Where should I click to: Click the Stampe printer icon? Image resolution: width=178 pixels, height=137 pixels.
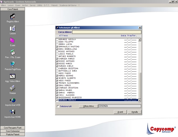pos(13,88)
